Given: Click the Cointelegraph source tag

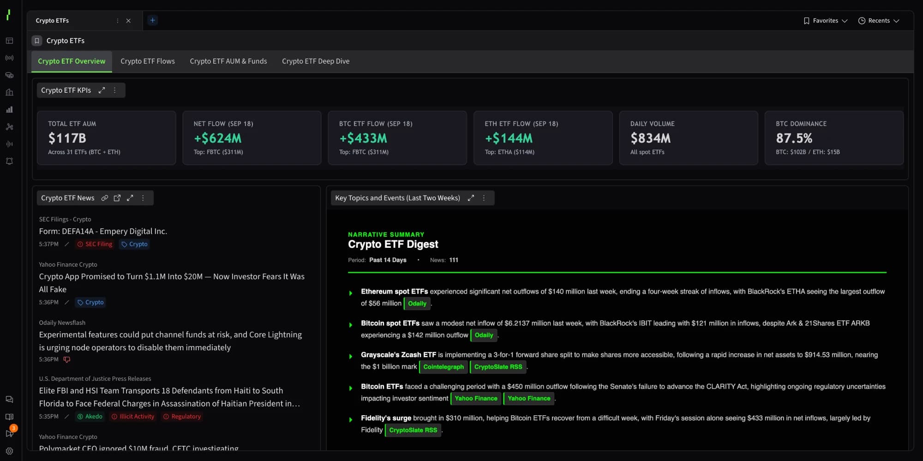Looking at the screenshot, I should 444,367.
